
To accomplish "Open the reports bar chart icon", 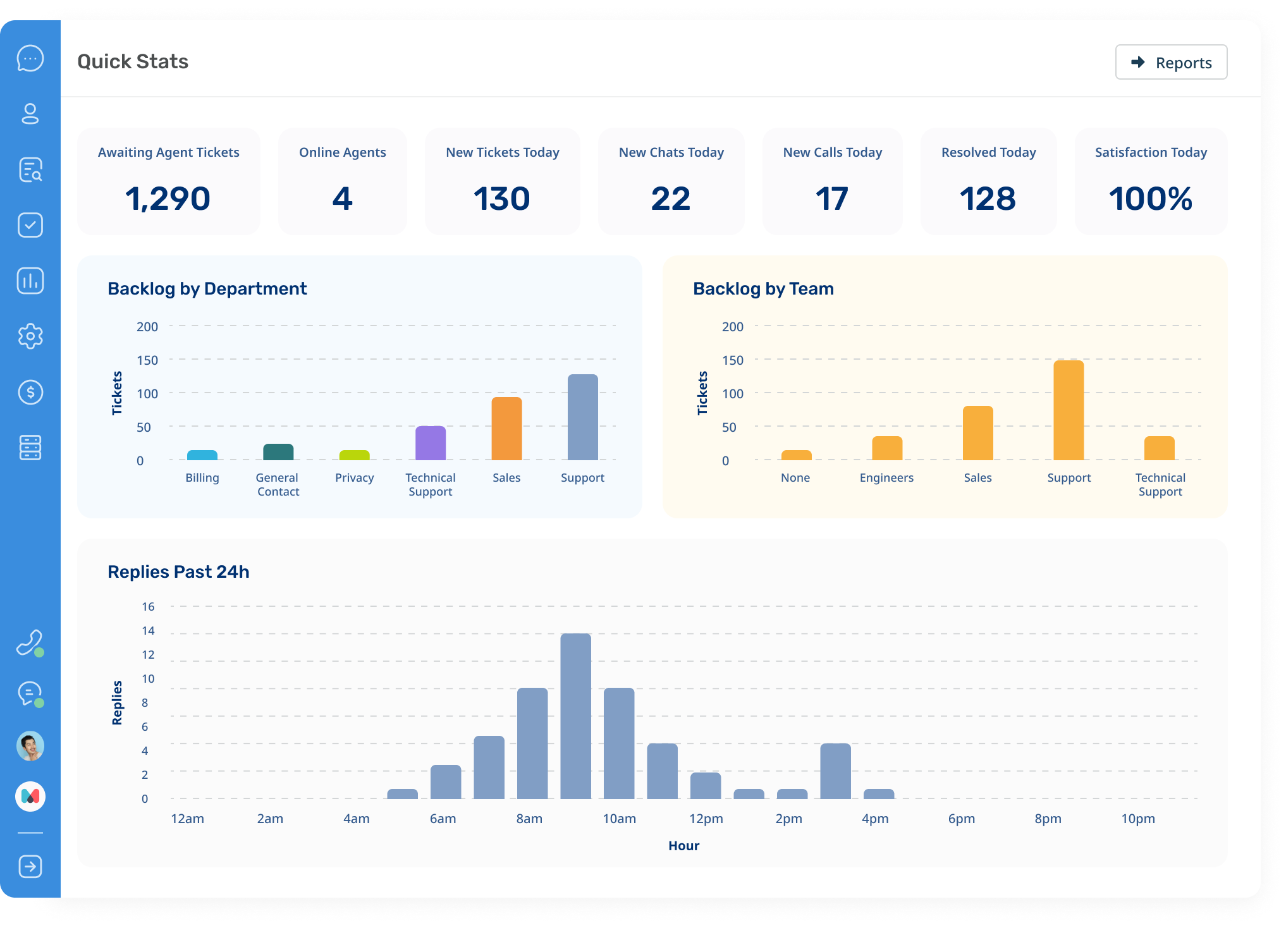I will click(x=30, y=281).
